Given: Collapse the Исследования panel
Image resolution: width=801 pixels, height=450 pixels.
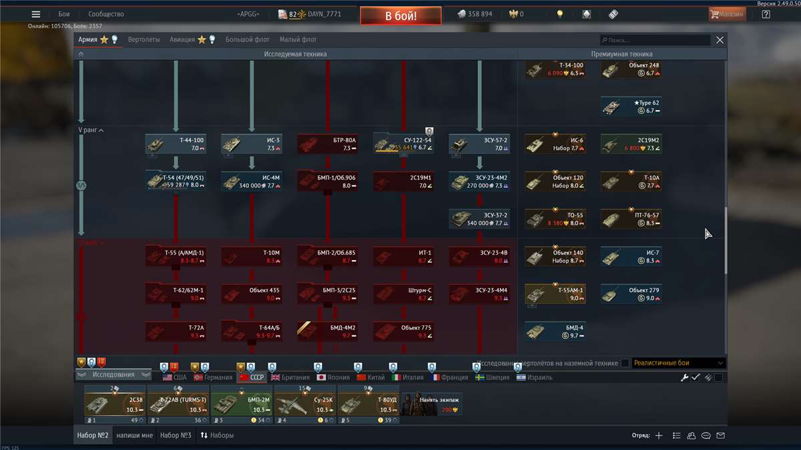Looking at the screenshot, I should (x=113, y=375).
